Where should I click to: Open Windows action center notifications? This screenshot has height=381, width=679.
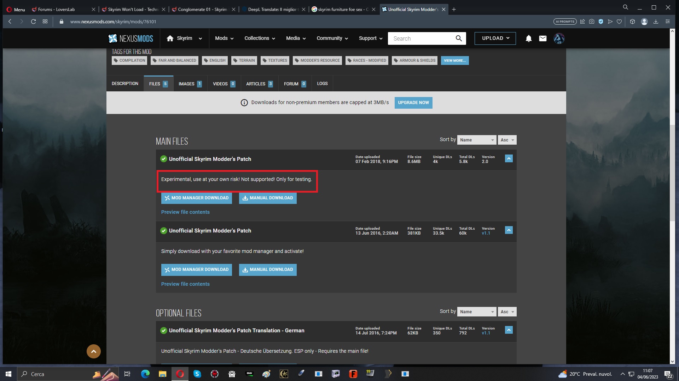pos(668,374)
